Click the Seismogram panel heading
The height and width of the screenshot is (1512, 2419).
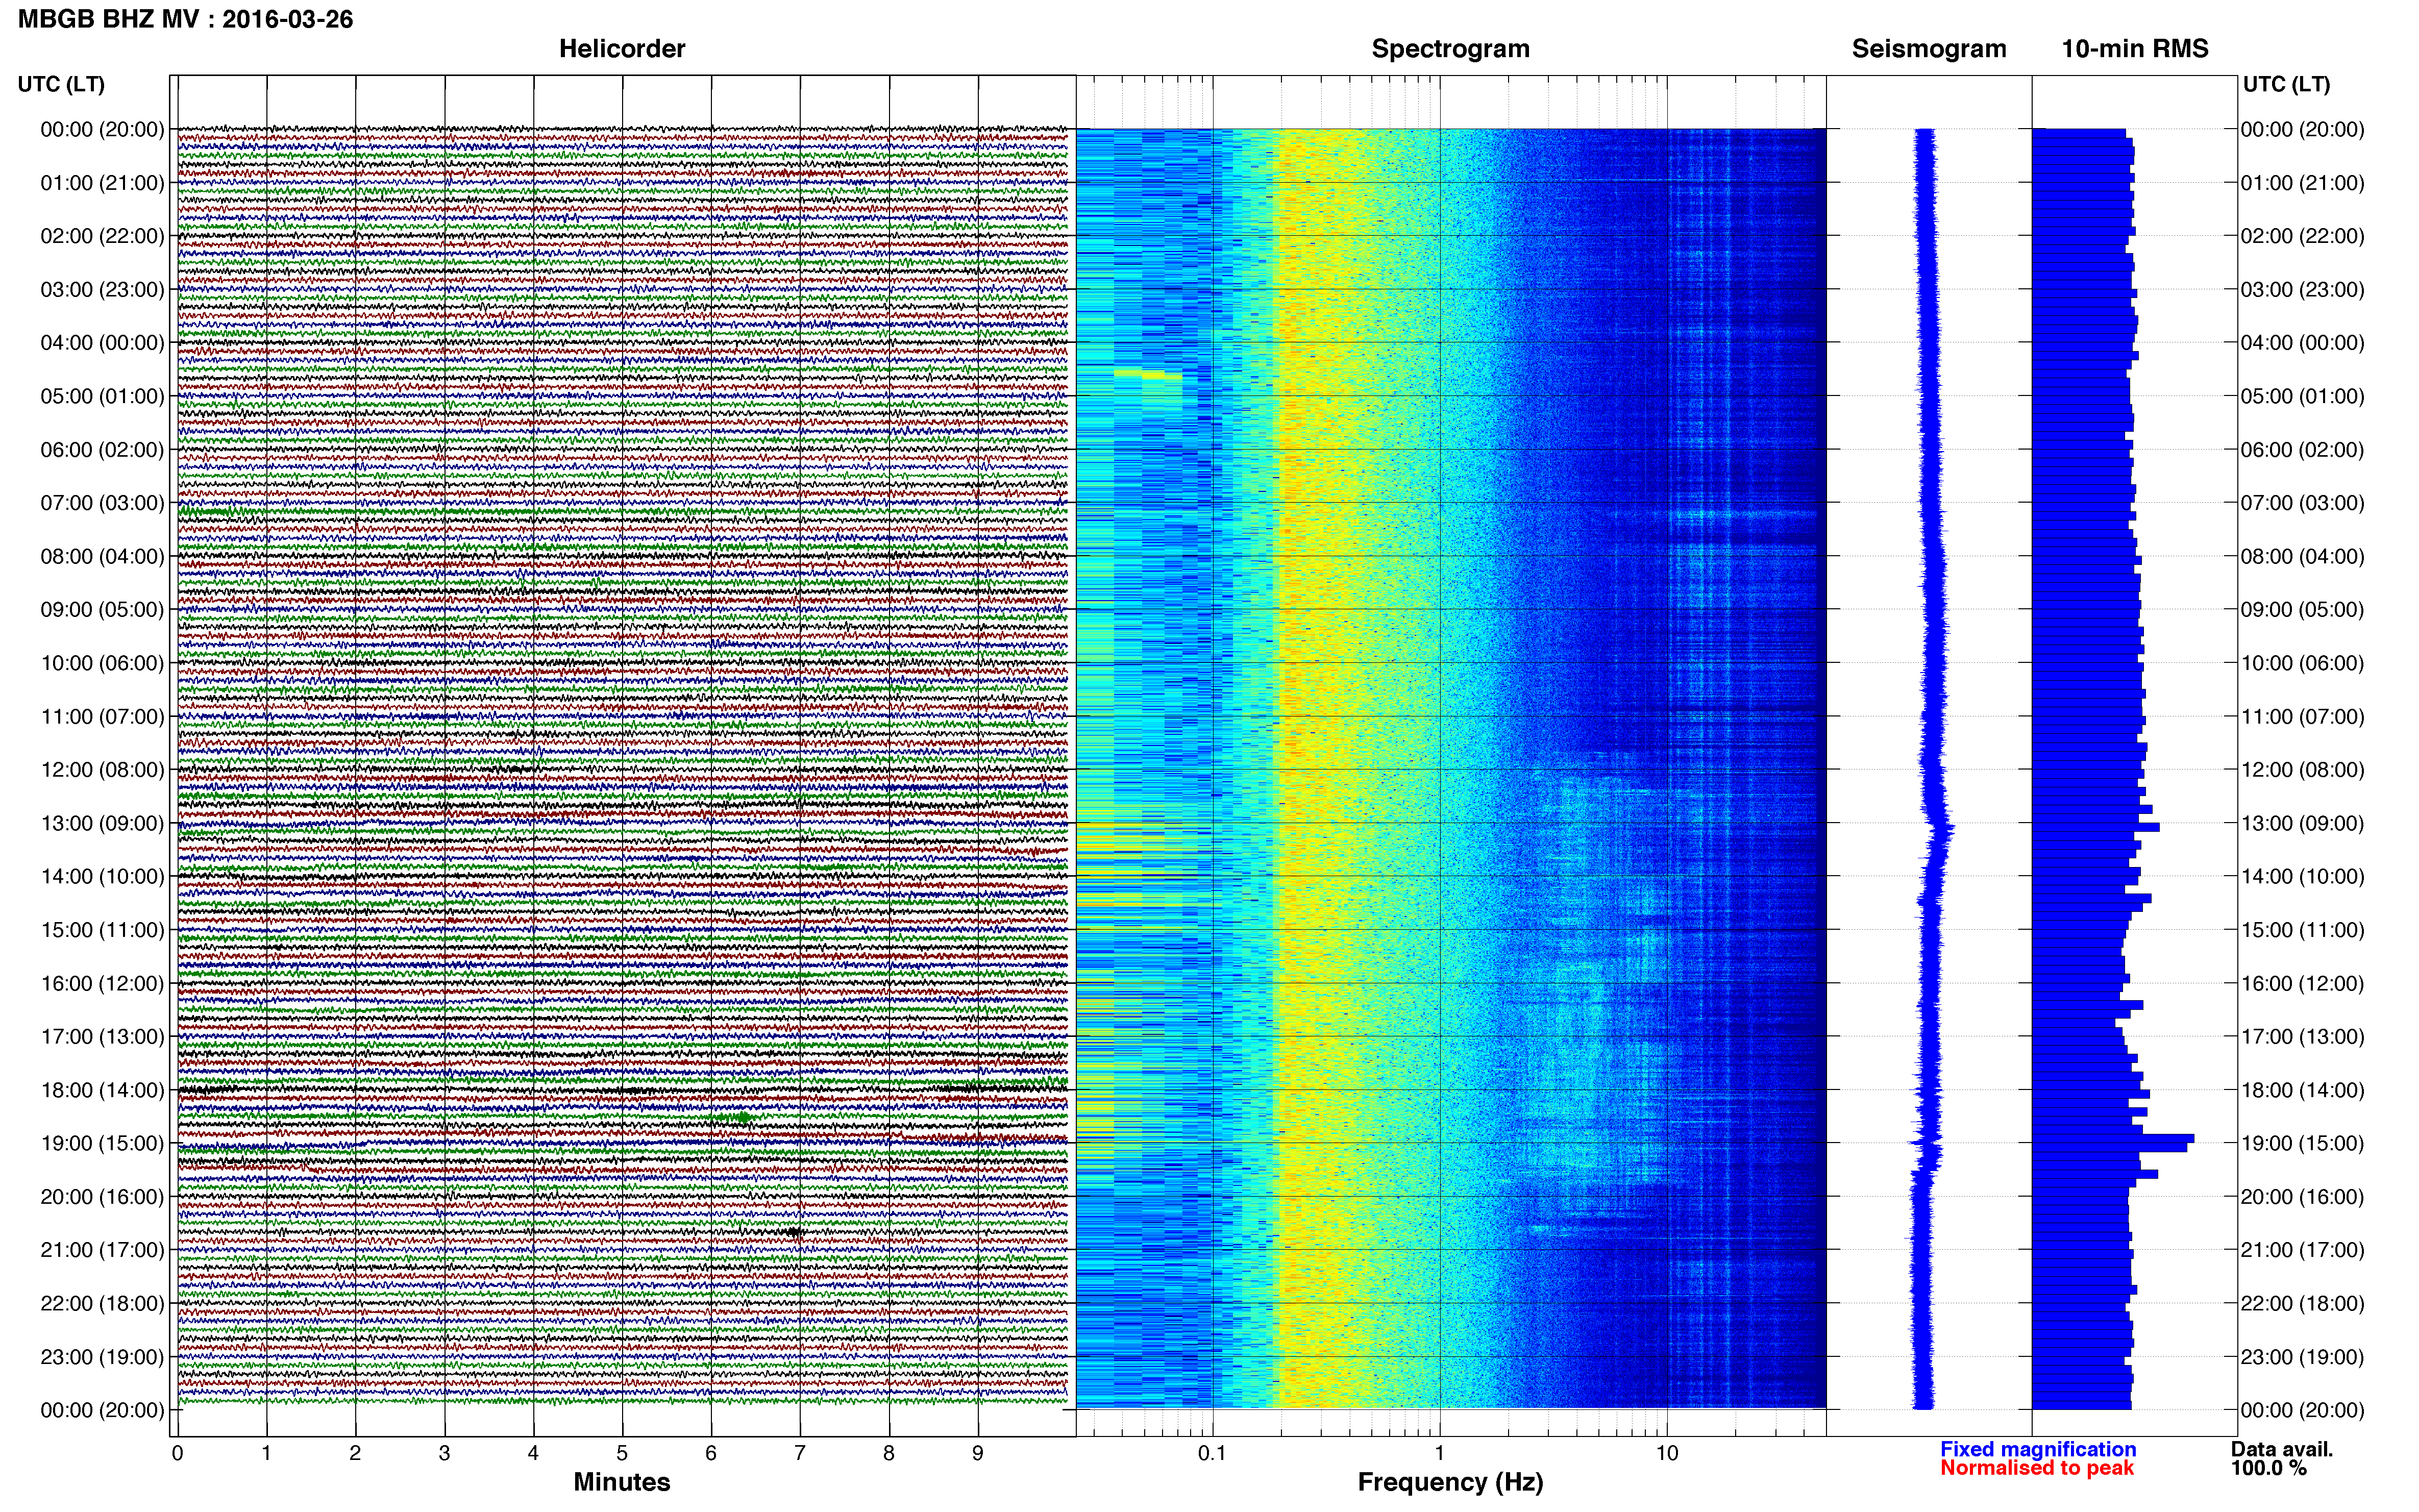[x=1929, y=49]
